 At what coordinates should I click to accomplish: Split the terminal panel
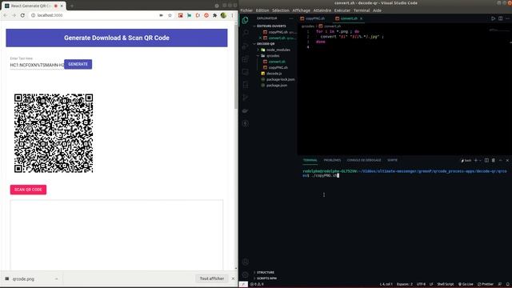pos(486,160)
